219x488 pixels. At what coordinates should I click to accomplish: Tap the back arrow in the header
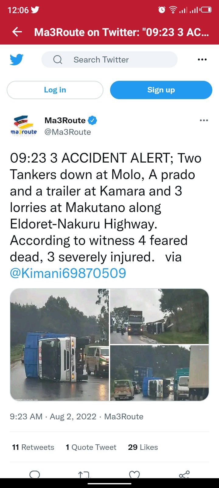tap(17, 32)
